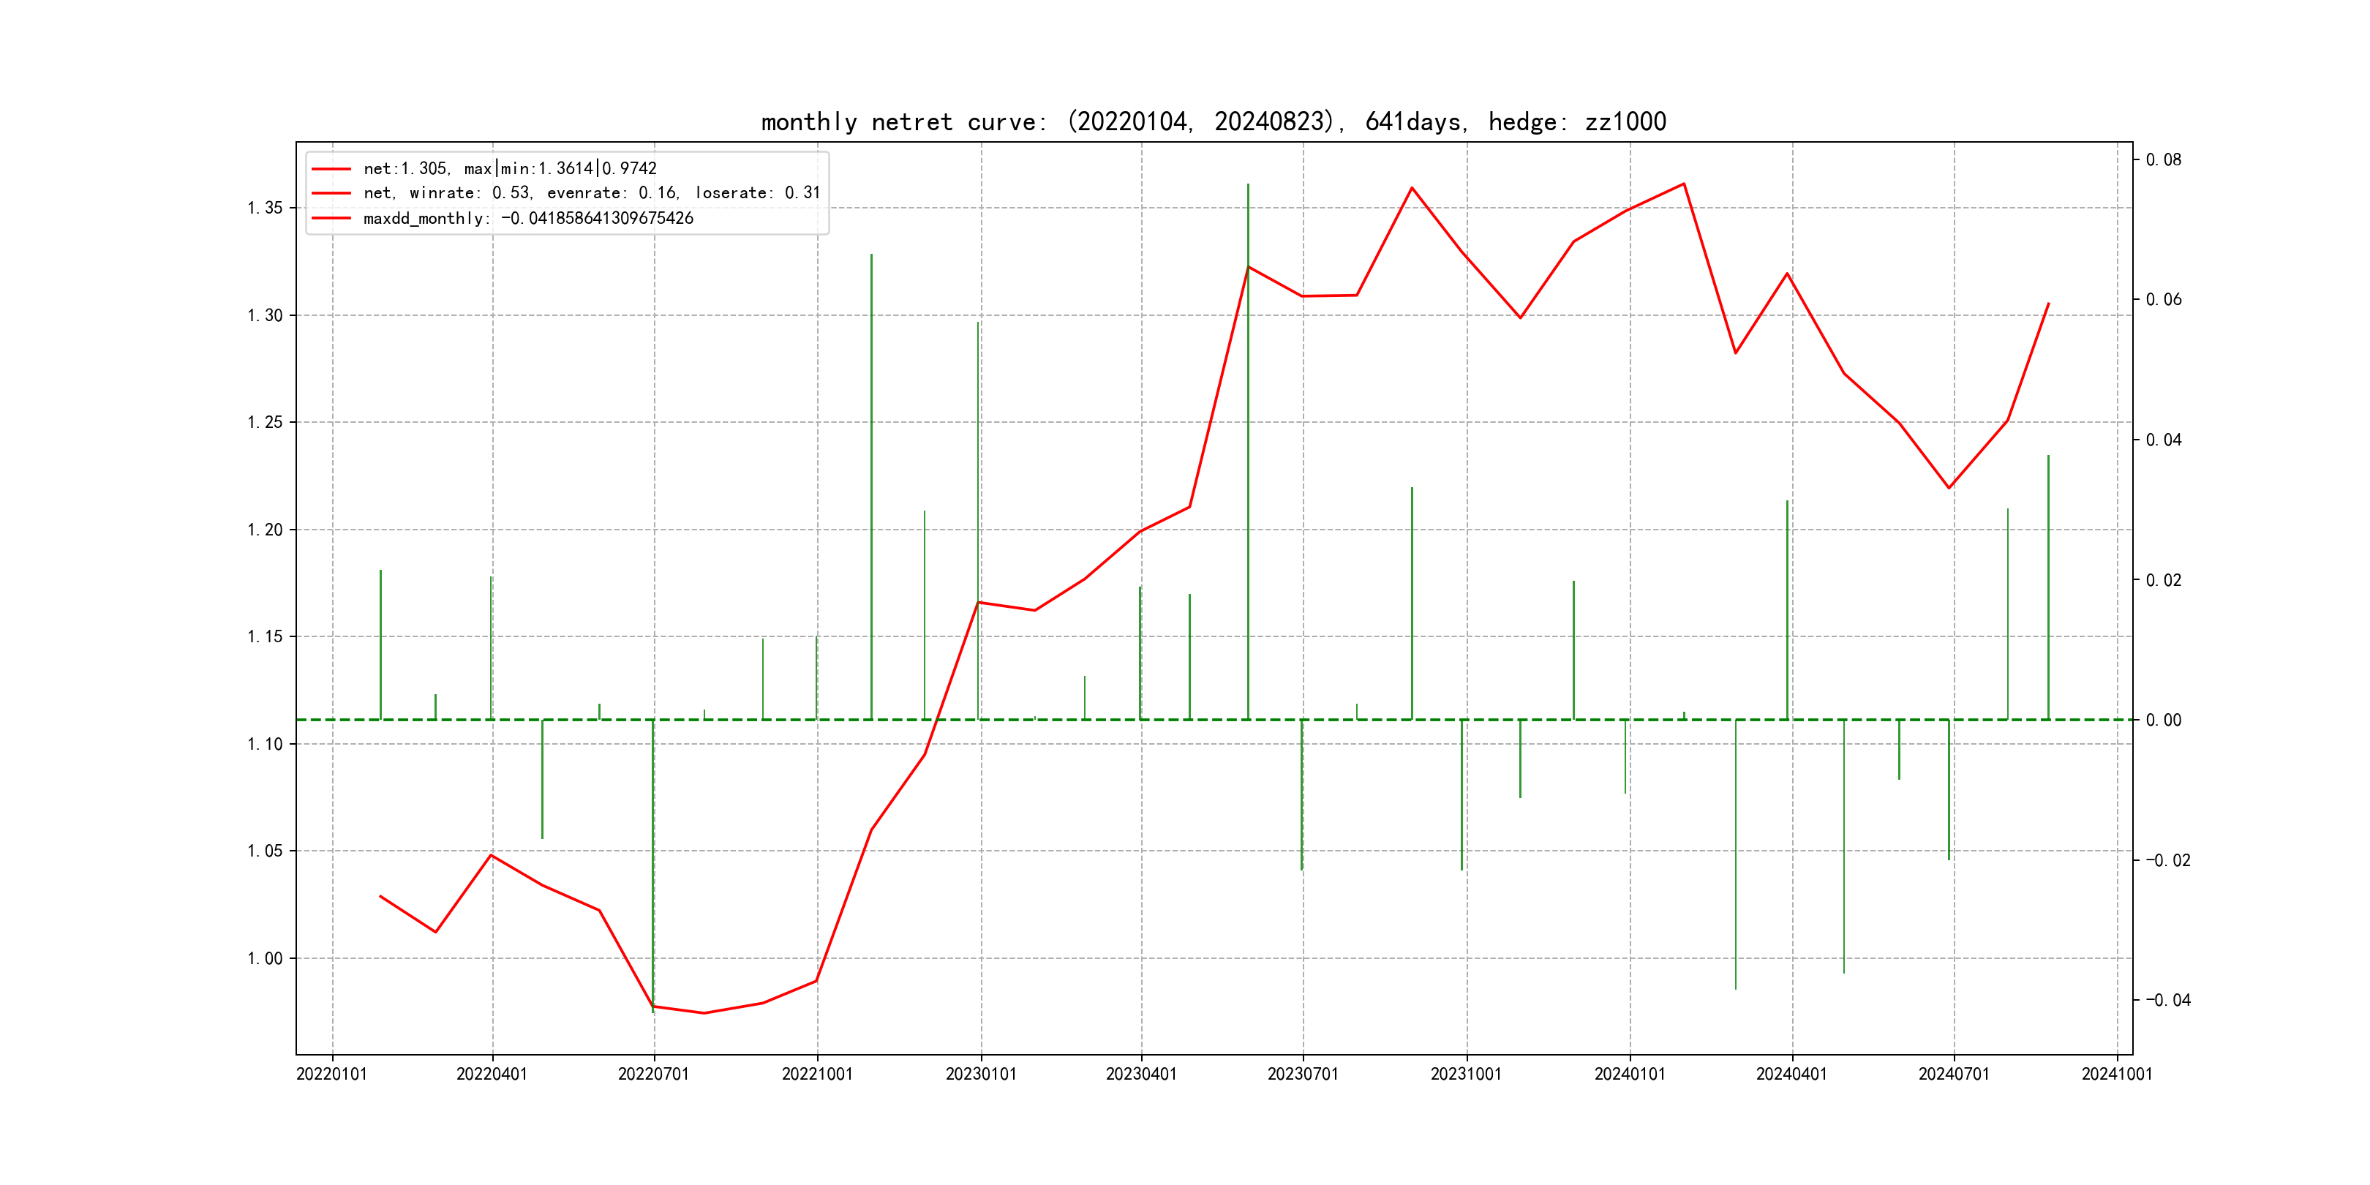2370x1185 pixels.
Task: Click the 20220101 x-axis label
Action: point(331,1075)
